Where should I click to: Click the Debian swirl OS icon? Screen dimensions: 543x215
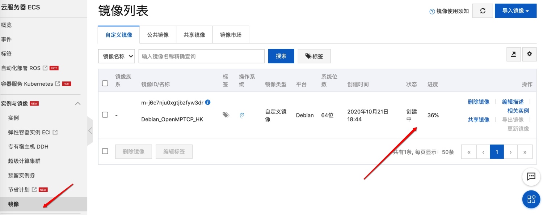pos(242,115)
